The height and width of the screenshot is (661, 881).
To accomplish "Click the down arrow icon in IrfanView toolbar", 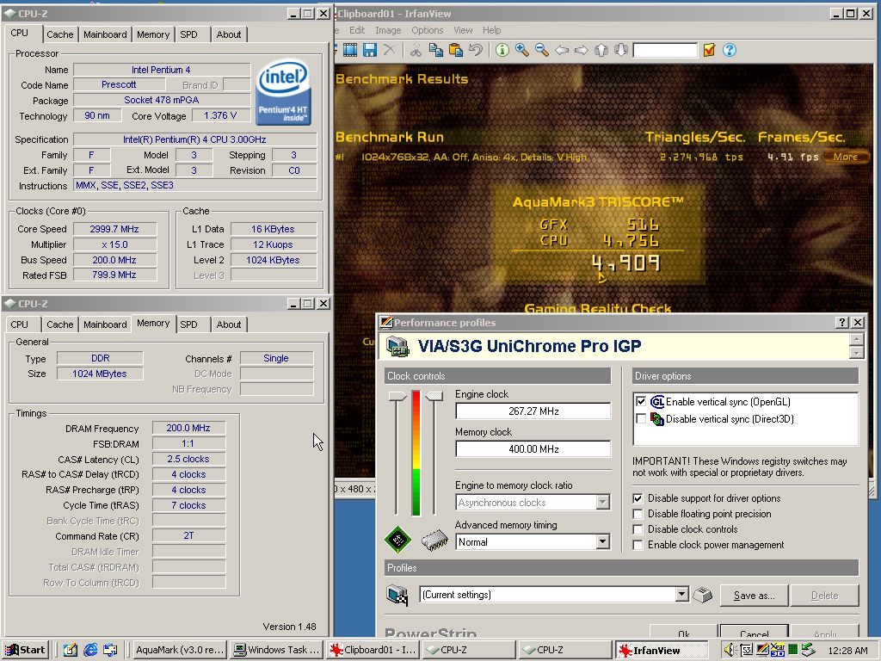I will pyautogui.click(x=620, y=50).
